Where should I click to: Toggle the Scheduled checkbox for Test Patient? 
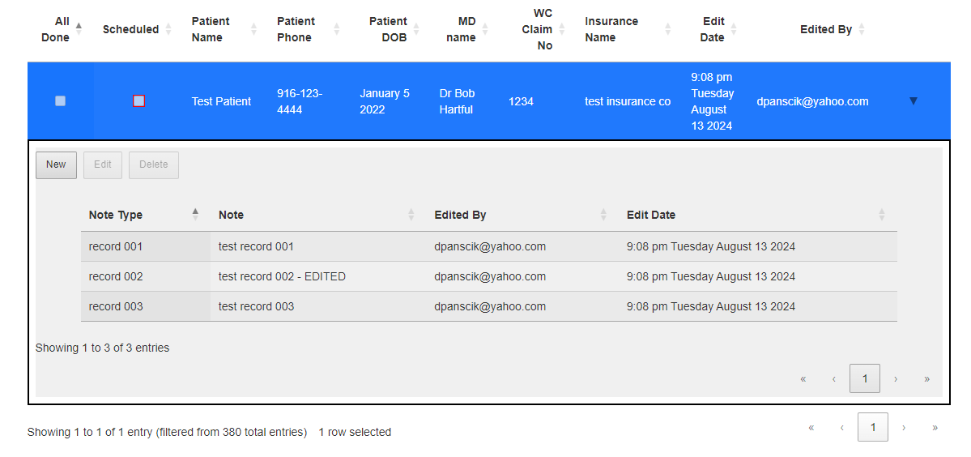tap(138, 101)
